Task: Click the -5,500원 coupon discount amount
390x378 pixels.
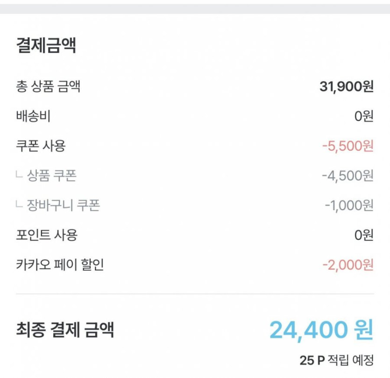Action: pos(347,146)
